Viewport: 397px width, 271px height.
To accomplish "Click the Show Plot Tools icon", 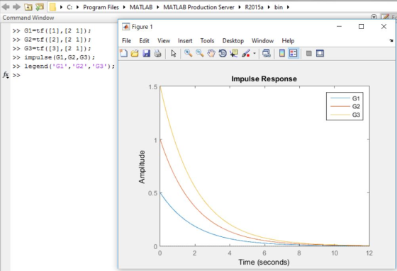I will pyautogui.click(x=320, y=53).
